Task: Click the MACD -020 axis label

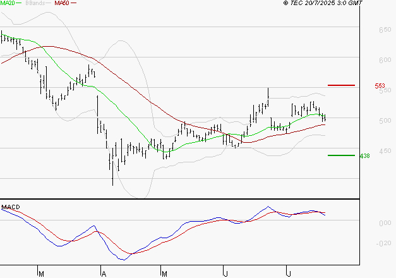Action: [383, 243]
